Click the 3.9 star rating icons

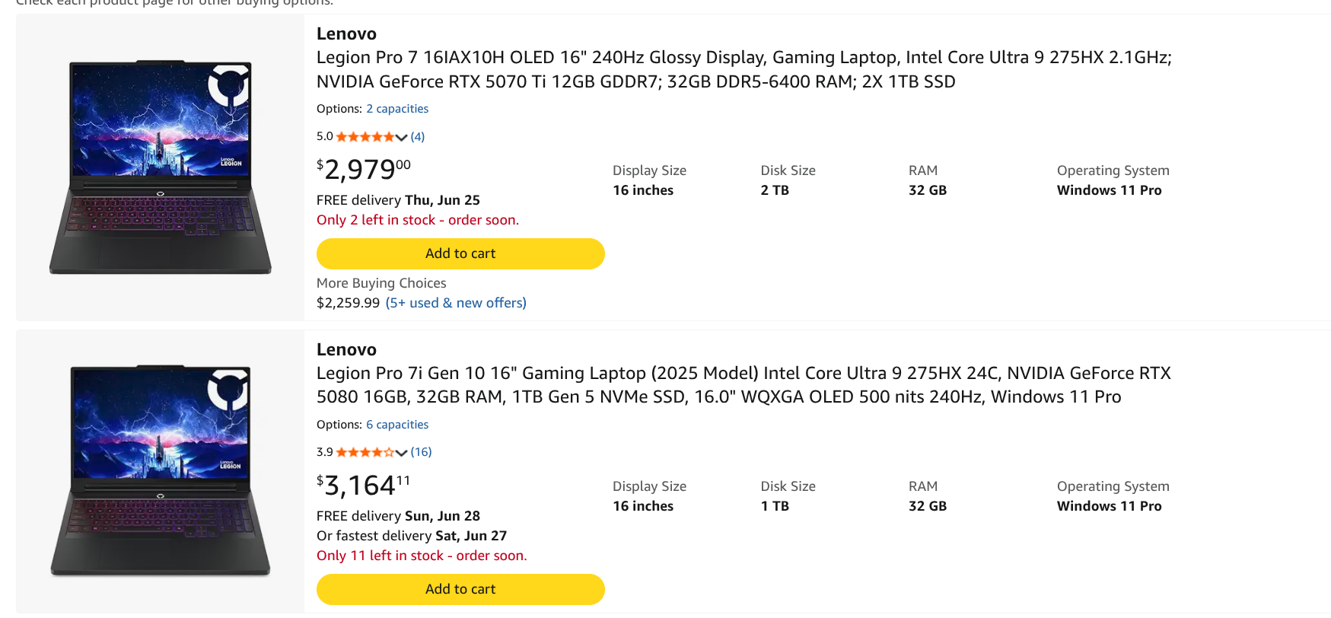click(x=365, y=452)
